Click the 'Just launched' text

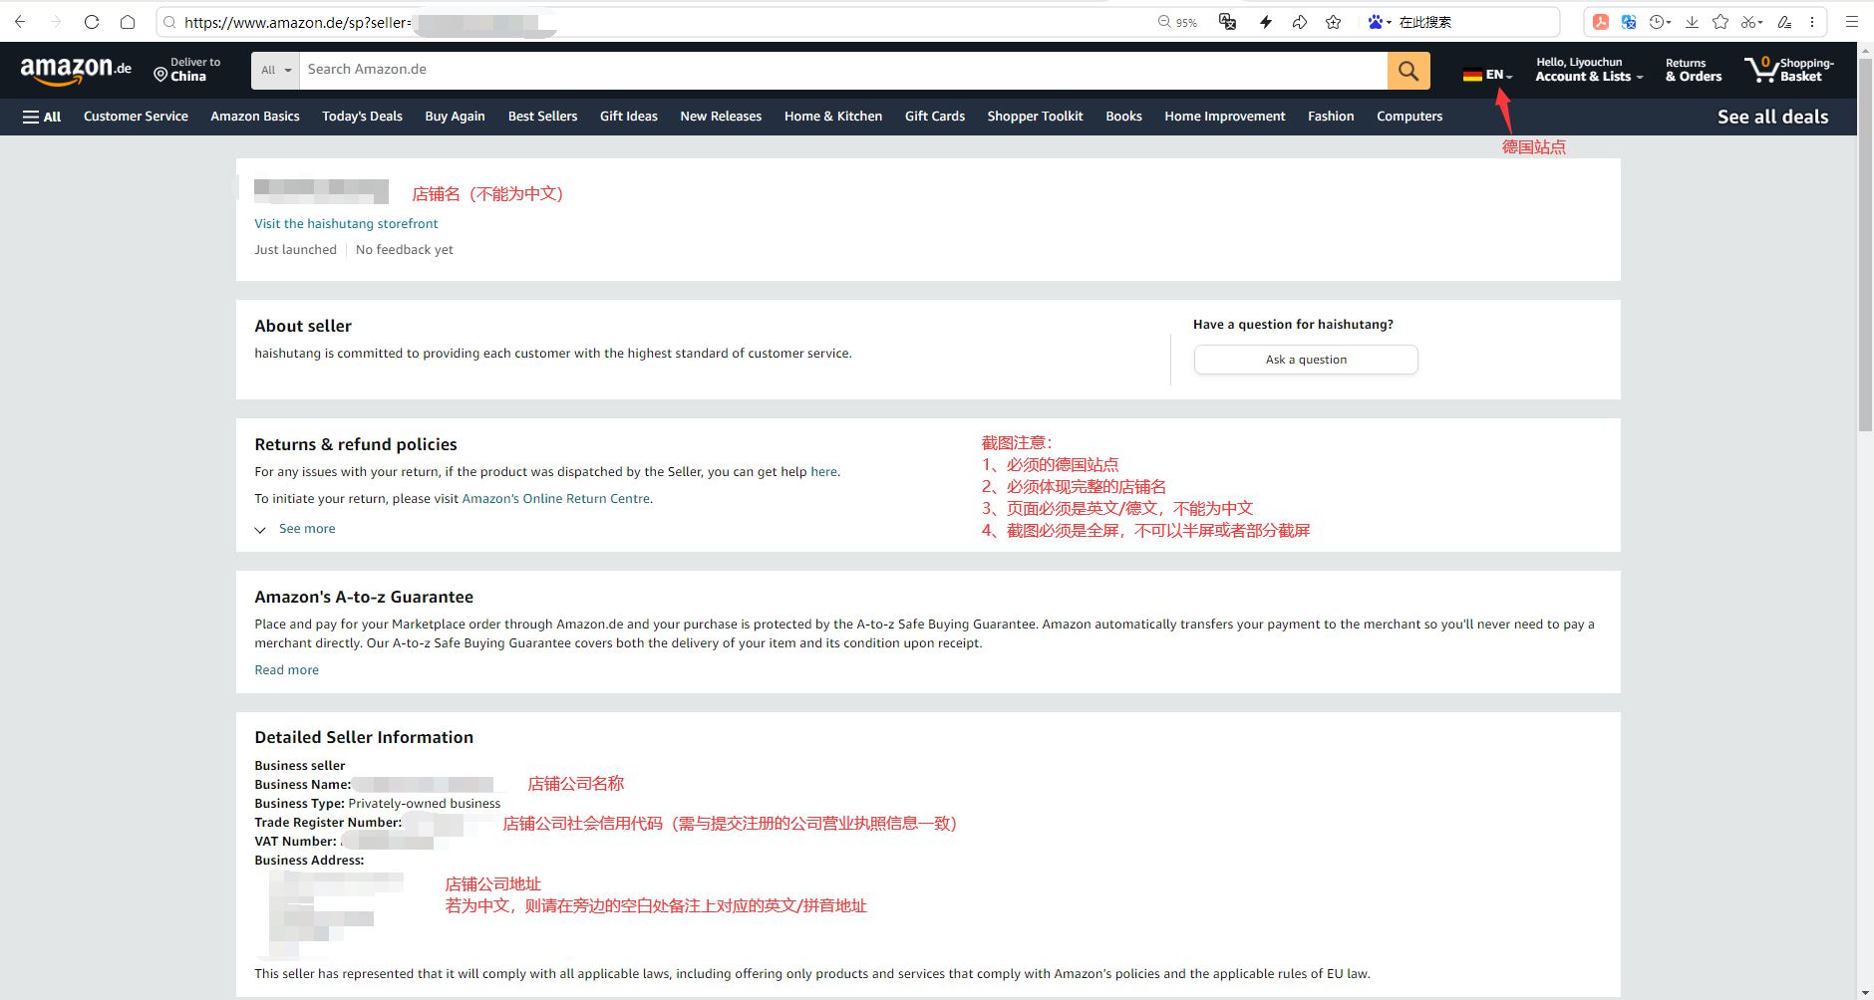coord(295,250)
